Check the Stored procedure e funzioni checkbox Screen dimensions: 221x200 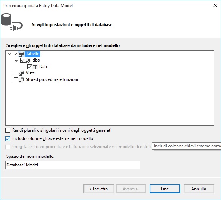coord(16,80)
